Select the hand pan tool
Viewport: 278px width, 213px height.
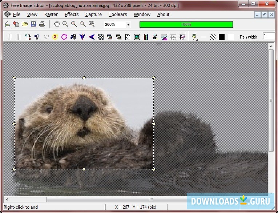click(57, 24)
